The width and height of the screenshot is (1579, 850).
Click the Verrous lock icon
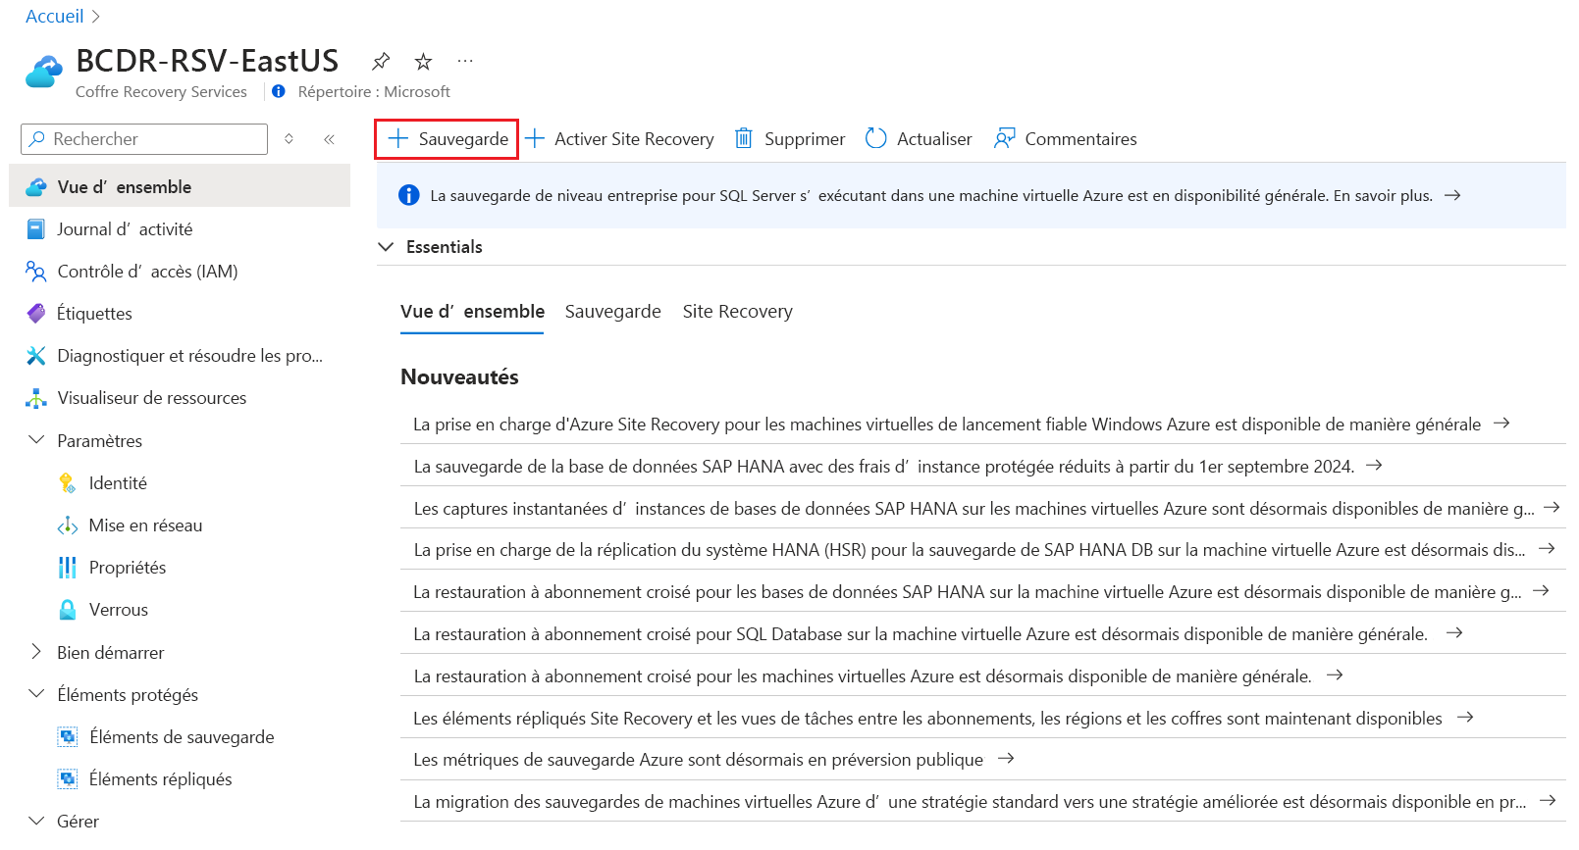click(68, 610)
